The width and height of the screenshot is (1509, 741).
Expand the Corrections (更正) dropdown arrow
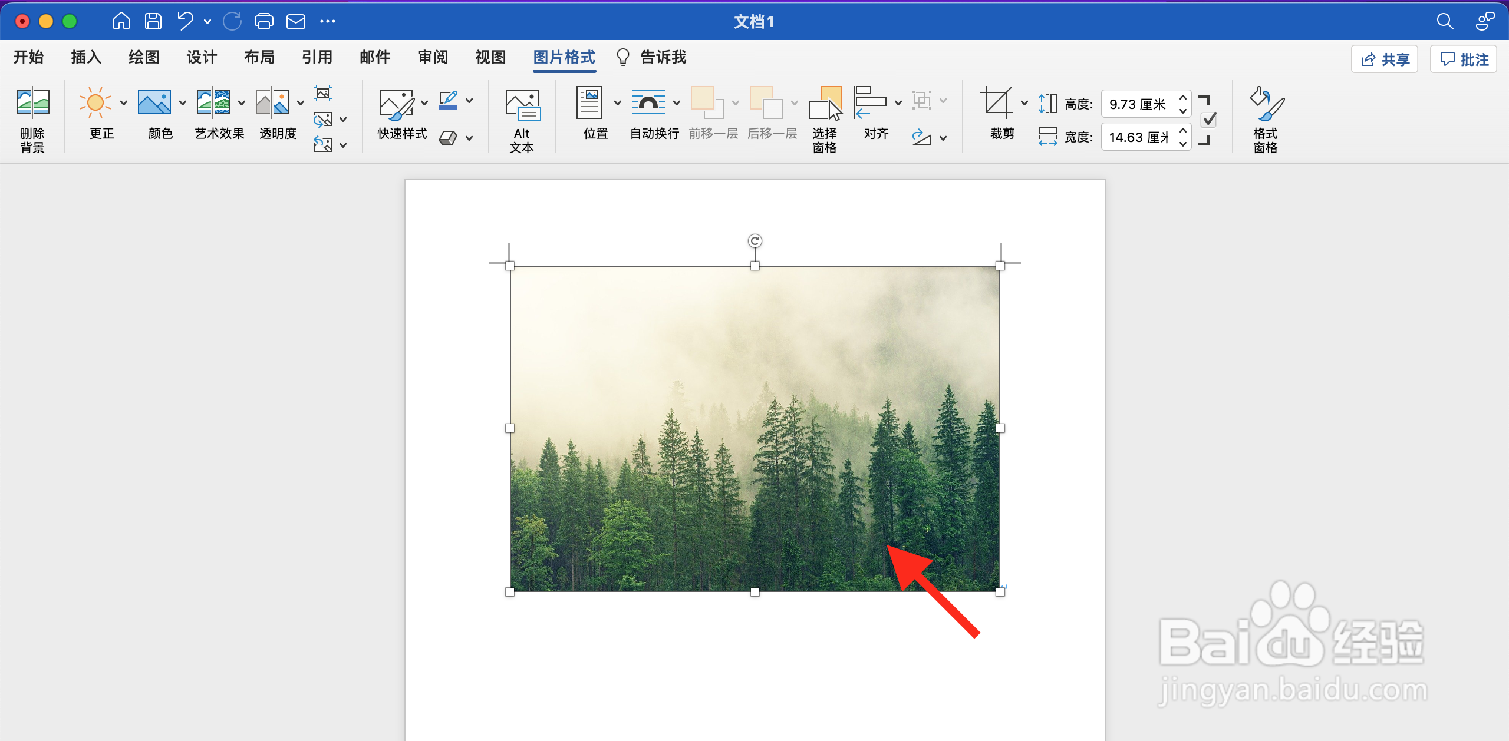tap(124, 103)
